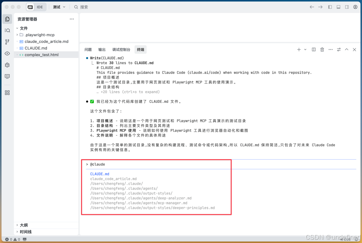Select complex_test.html in the file tree
Screen dimensions: 362x243
click(x=46, y=55)
